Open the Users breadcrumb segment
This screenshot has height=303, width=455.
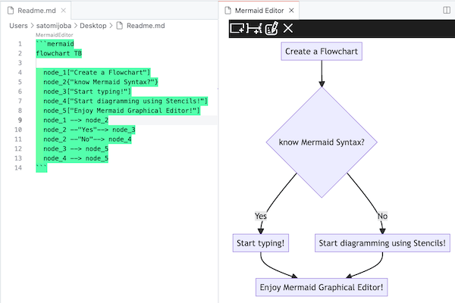click(18, 26)
